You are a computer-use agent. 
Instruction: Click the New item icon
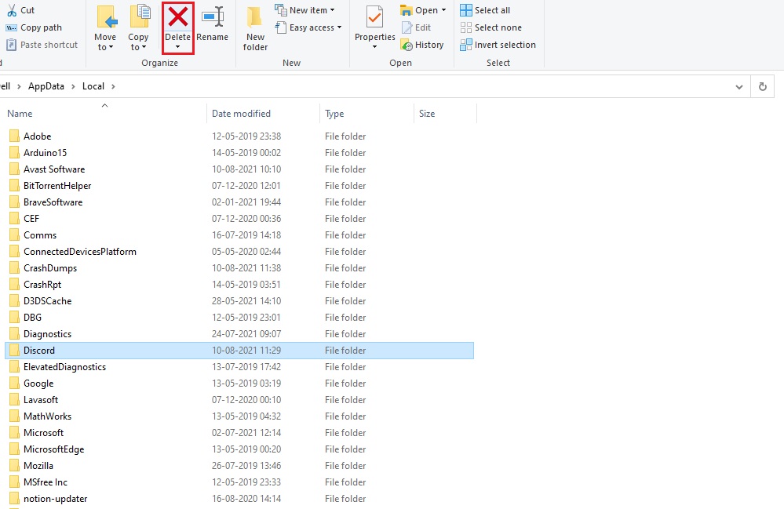click(x=280, y=10)
